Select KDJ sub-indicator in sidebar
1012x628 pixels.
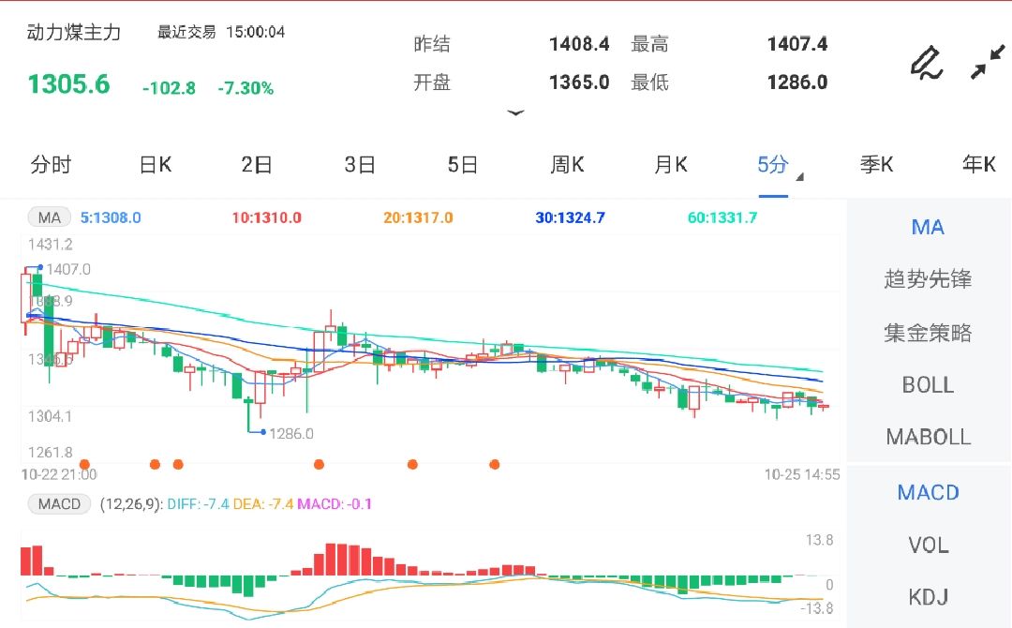point(928,597)
